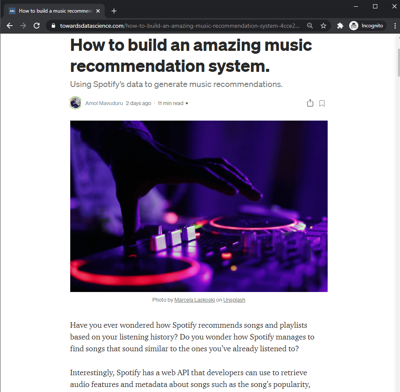Reload the current page
This screenshot has width=400, height=392.
pyautogui.click(x=37, y=26)
